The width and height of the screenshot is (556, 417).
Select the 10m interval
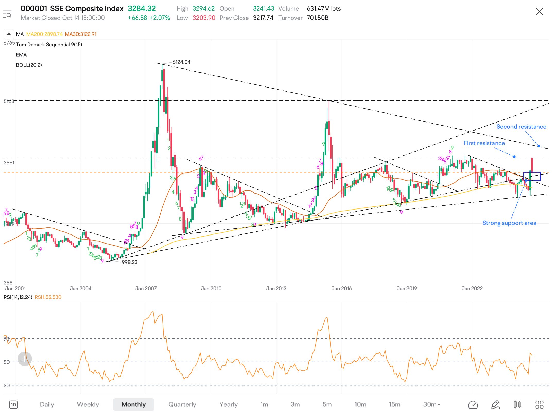coord(360,404)
